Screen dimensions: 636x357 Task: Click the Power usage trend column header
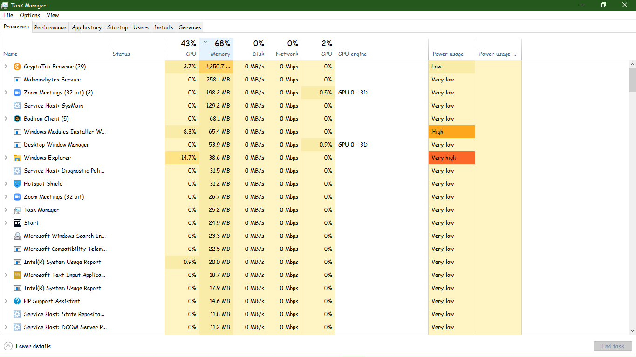tap(498, 48)
